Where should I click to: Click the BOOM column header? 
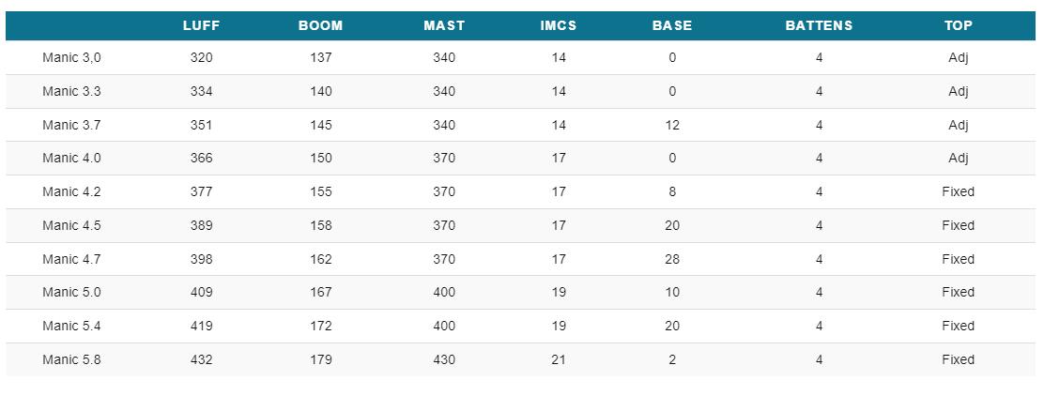tap(321, 26)
